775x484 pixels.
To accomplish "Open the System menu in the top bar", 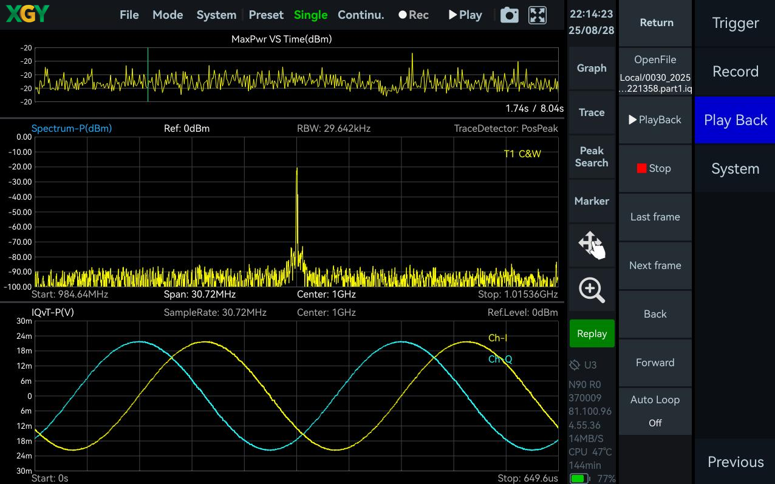I will tap(216, 15).
